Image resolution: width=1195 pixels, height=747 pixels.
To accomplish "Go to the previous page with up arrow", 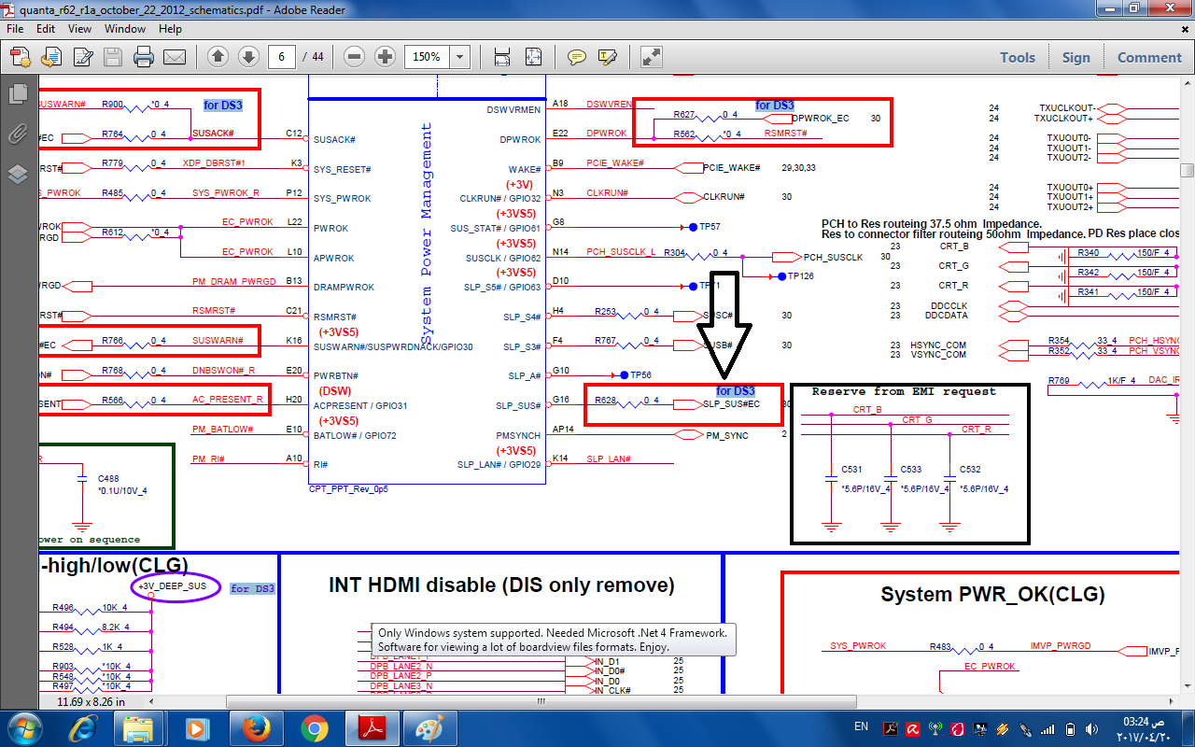I will 218,57.
